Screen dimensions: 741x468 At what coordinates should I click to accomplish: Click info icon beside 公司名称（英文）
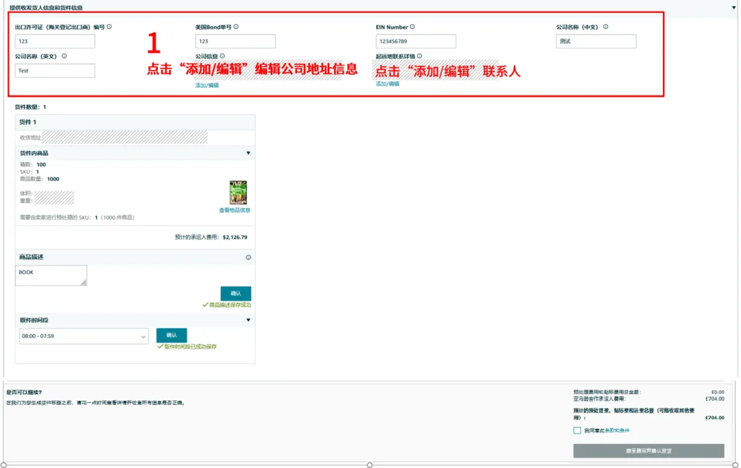pyautogui.click(x=64, y=56)
